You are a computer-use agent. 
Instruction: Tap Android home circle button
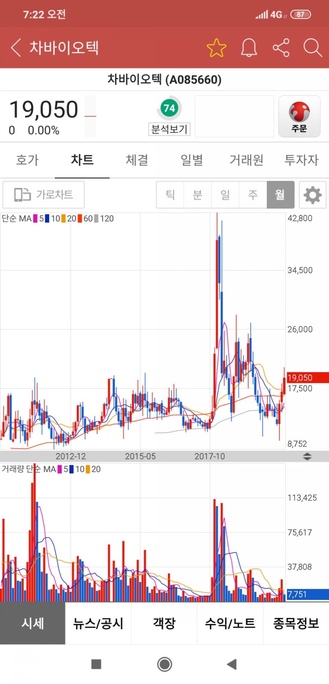click(x=164, y=664)
